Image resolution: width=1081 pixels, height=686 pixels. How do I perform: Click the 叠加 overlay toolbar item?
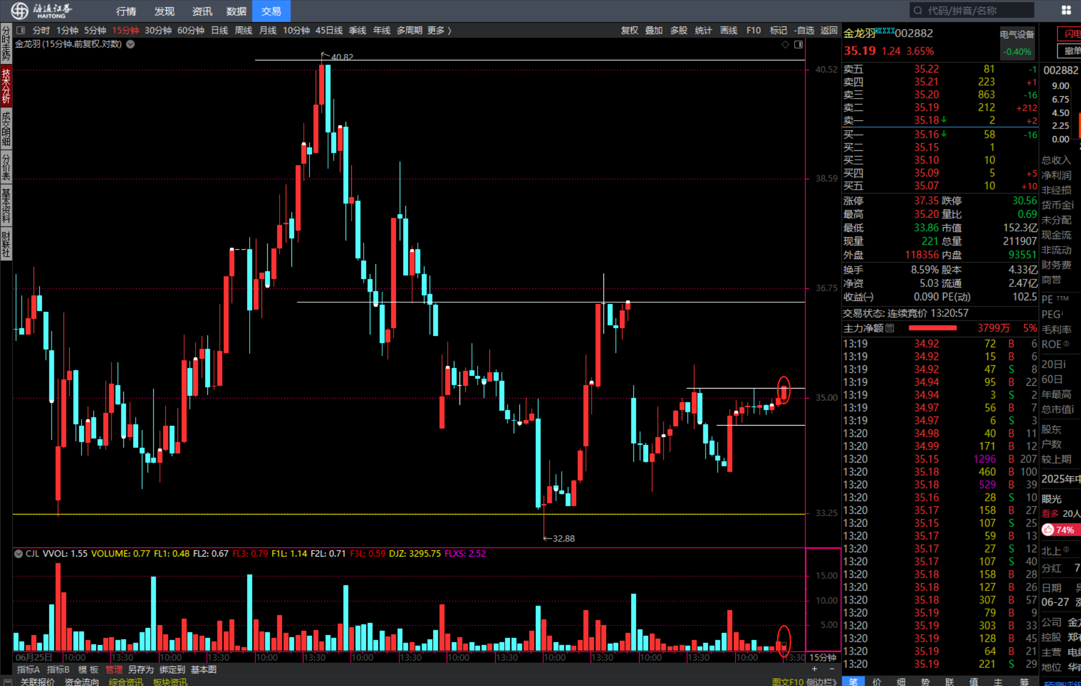pos(654,30)
